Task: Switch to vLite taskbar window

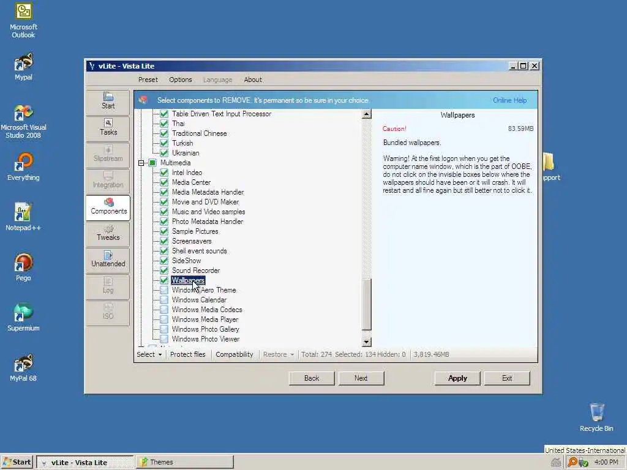Action: 84,463
